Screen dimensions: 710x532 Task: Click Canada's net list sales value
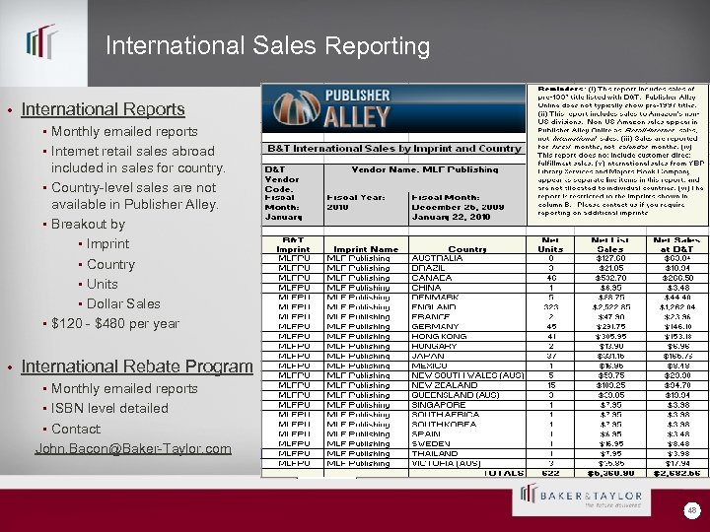point(610,278)
